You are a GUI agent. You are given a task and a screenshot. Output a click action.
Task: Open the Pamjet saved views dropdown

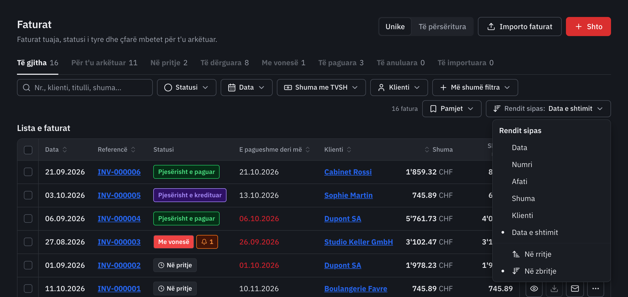[x=452, y=109]
